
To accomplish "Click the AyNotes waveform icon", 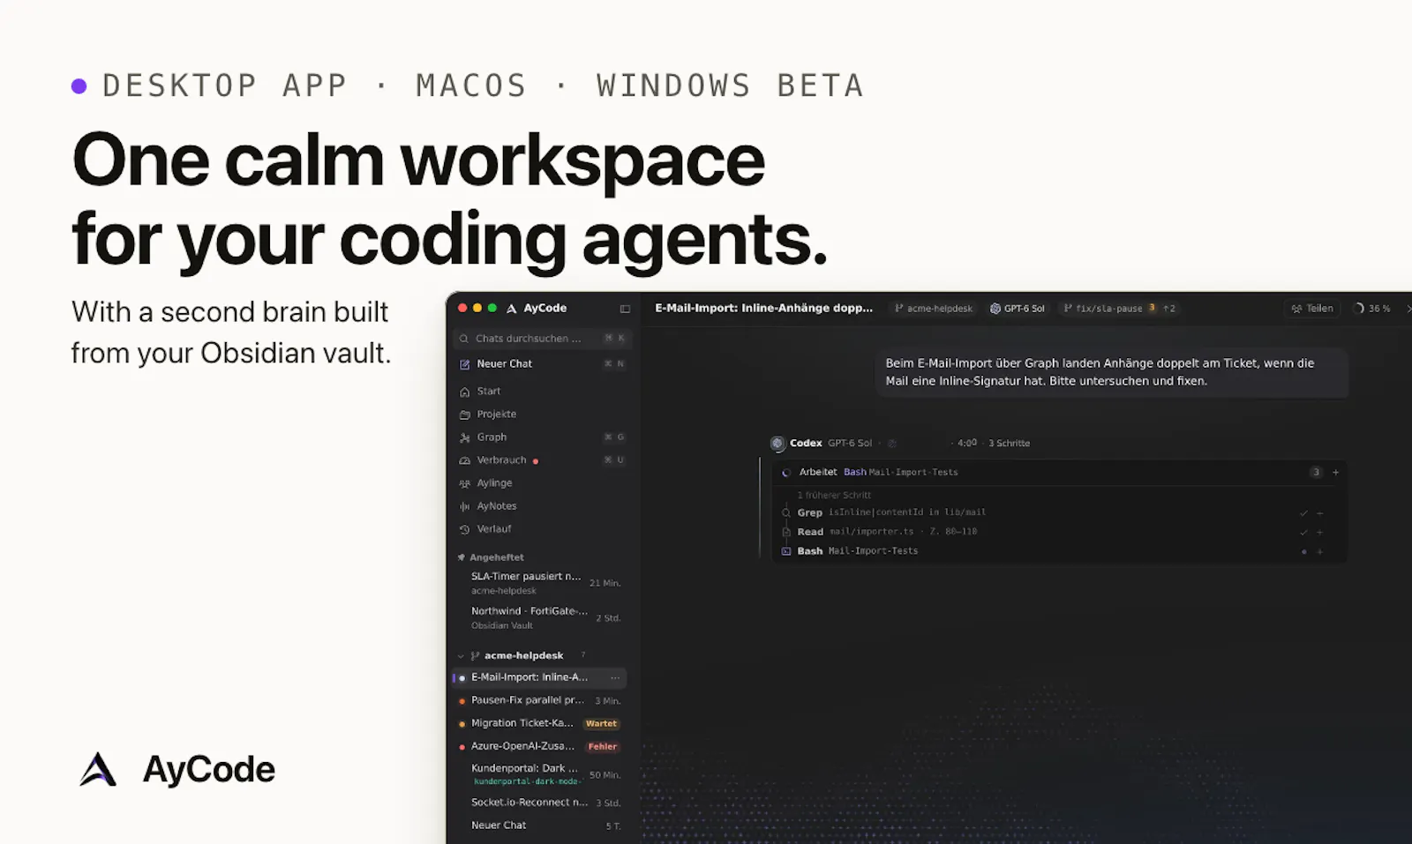I will pyautogui.click(x=464, y=507).
